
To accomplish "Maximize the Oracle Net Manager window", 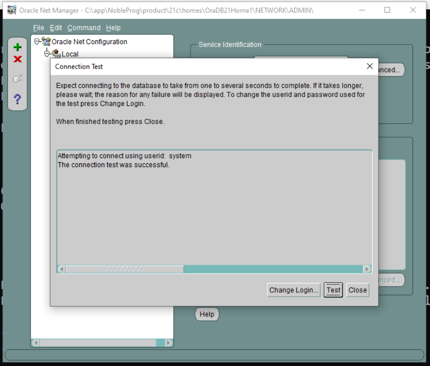I will point(387,10).
